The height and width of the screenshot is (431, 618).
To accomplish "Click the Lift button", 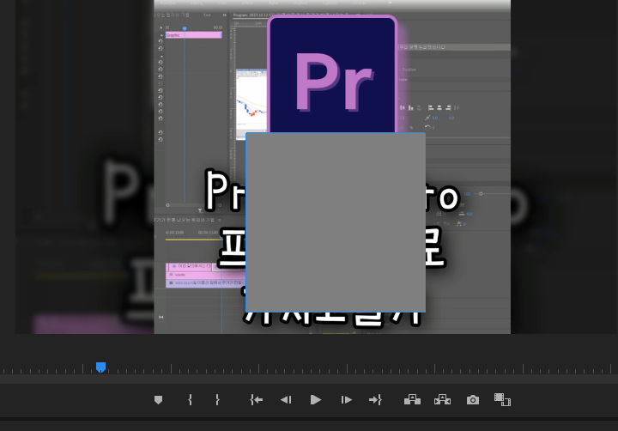I will (x=412, y=400).
